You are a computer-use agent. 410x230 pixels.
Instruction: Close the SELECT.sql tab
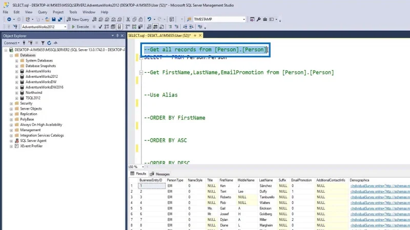tap(200, 35)
